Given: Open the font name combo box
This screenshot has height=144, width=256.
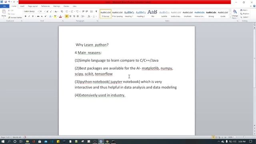Looking at the screenshot, I should [31, 12].
